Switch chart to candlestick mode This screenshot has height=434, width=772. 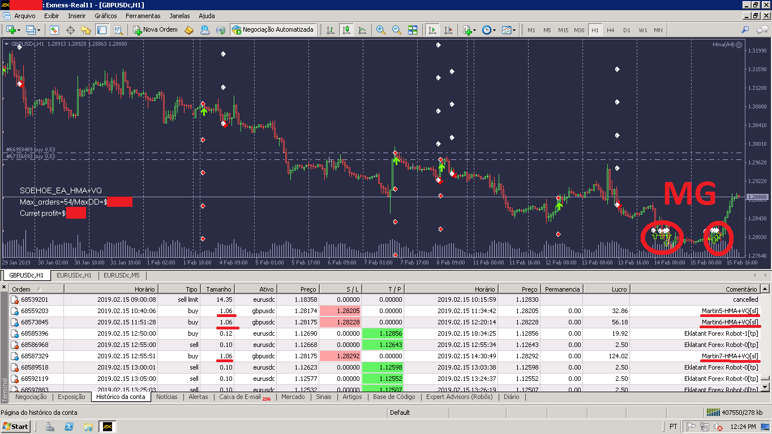tap(346, 30)
